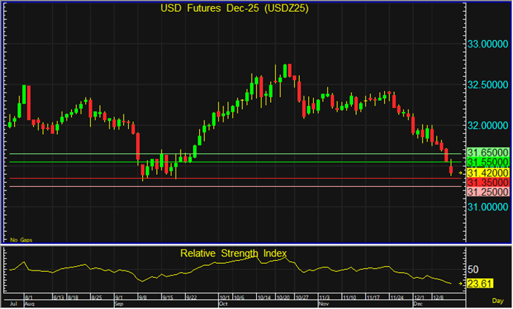Click the 50 level on the RSI axis
The height and width of the screenshot is (309, 513).
(473, 269)
